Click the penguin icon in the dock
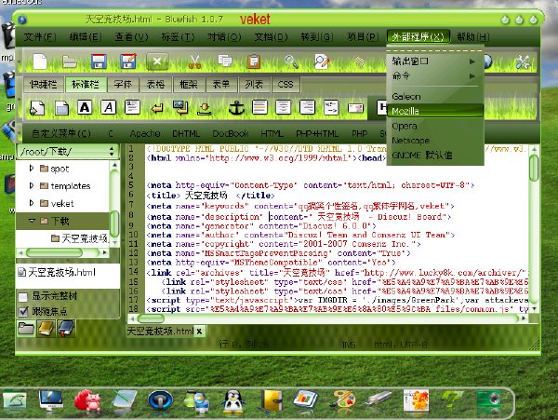 [x=232, y=401]
